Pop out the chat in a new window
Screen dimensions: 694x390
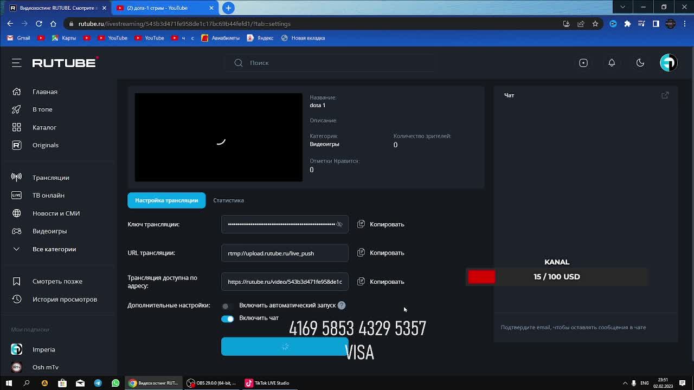pos(665,95)
